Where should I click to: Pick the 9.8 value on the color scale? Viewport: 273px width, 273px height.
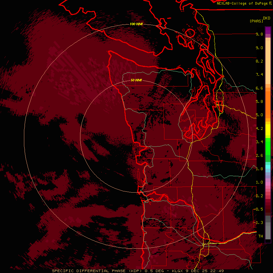coord(259,34)
